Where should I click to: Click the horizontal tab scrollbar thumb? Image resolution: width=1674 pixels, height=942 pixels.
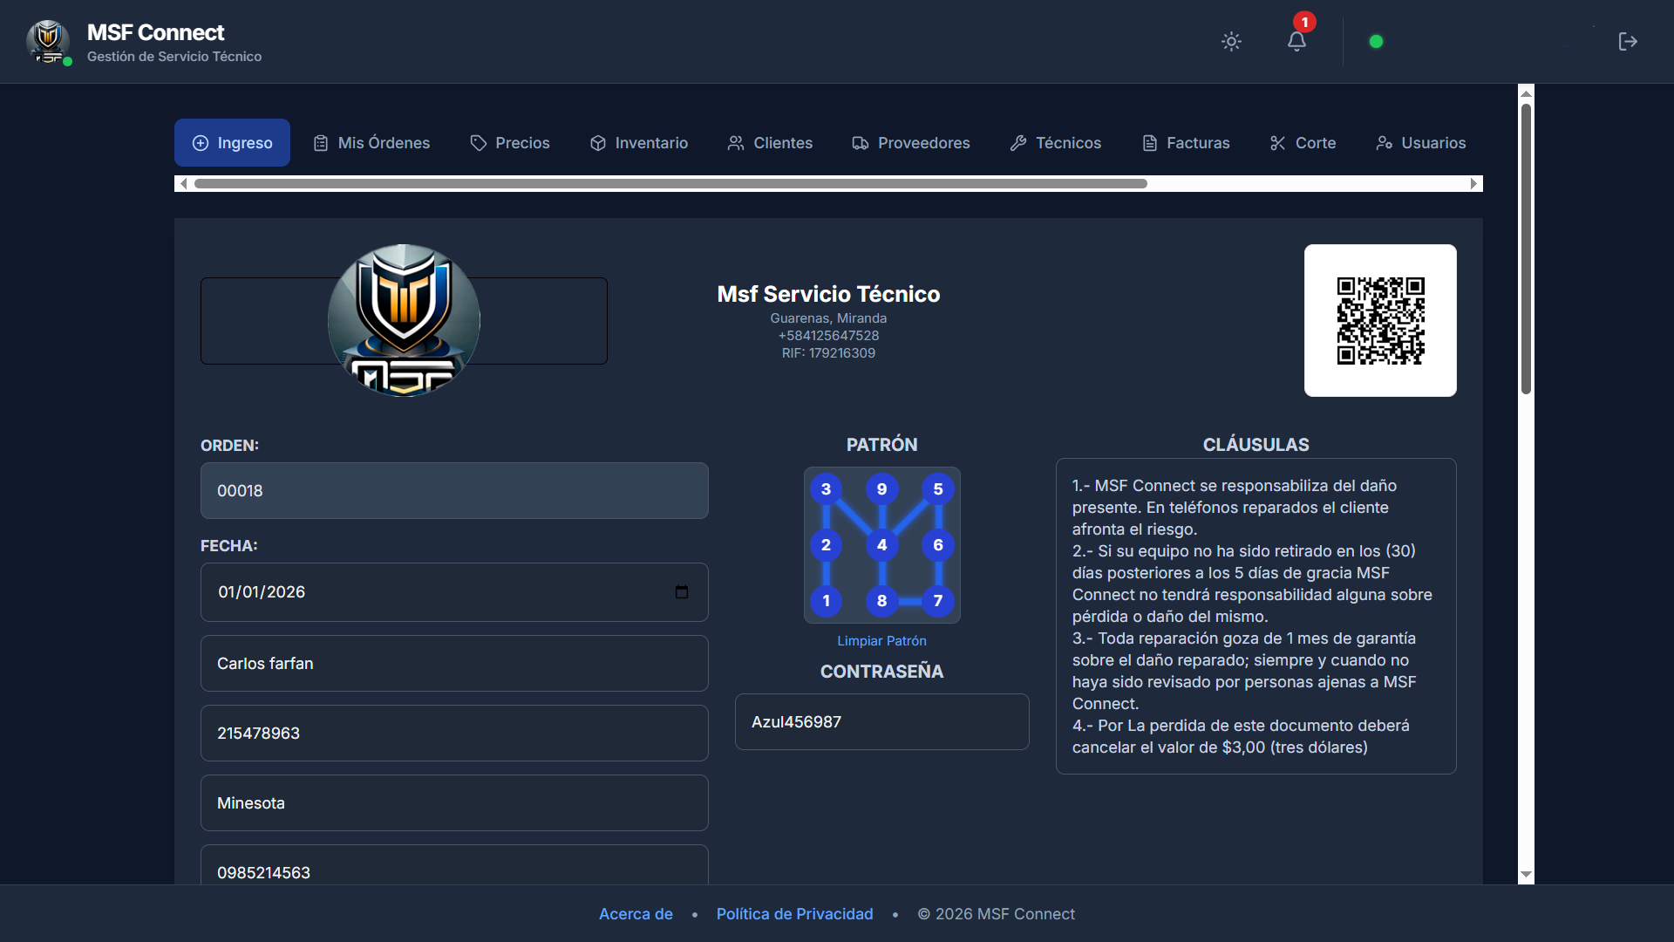[x=670, y=183]
